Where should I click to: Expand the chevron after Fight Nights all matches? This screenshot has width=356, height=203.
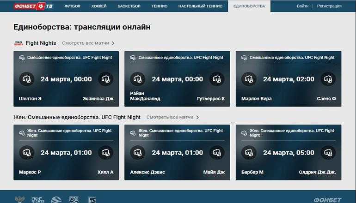pyautogui.click(x=113, y=43)
